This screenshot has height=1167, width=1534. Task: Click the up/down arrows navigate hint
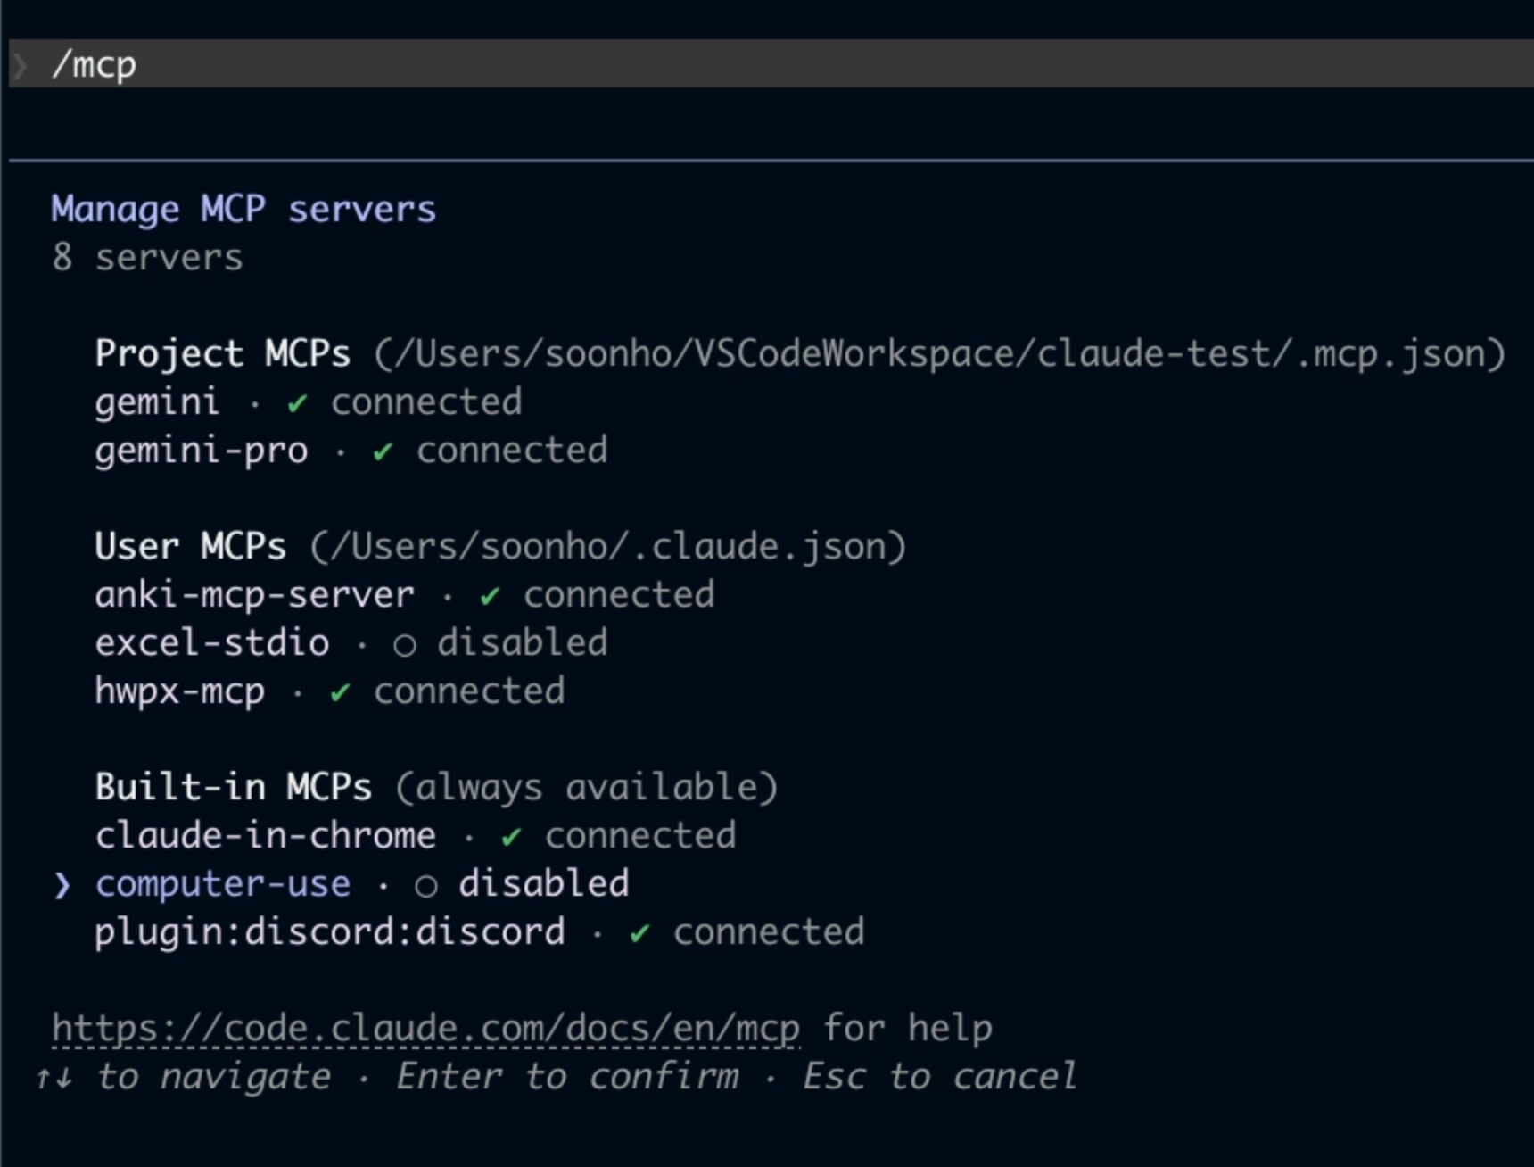pos(183,1077)
